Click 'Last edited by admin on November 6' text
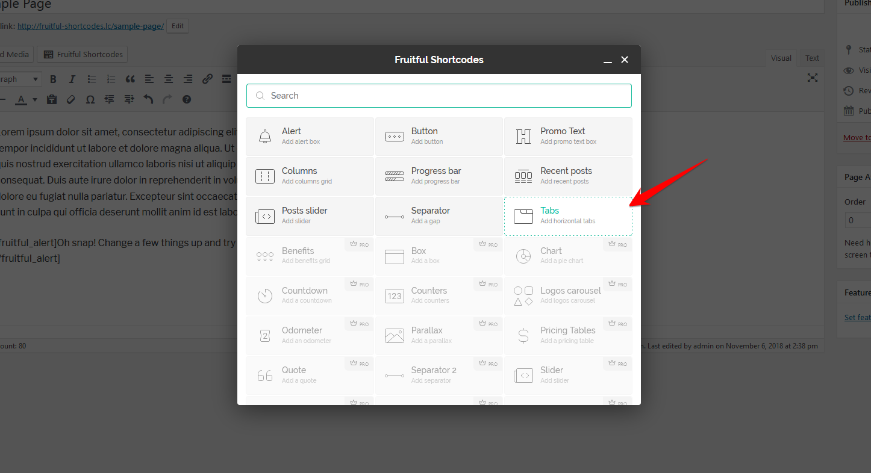 (732, 346)
